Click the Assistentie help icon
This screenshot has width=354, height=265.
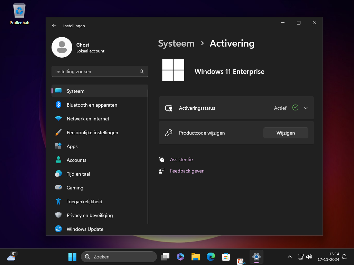(161, 159)
